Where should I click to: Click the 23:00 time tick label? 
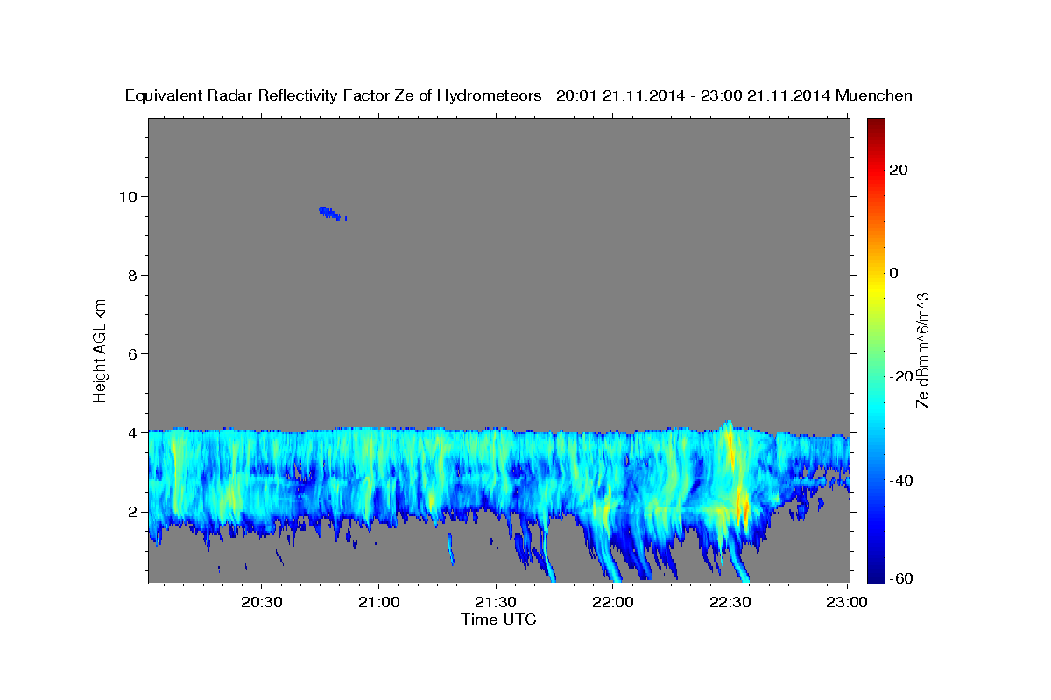[x=848, y=602]
